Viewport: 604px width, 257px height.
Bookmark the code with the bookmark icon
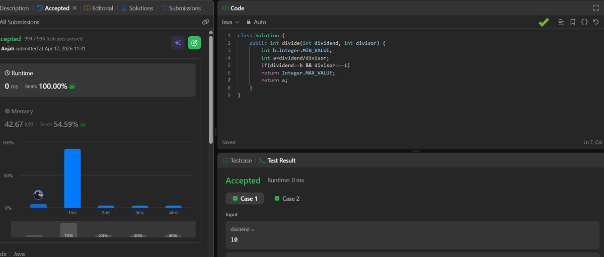[x=573, y=22]
